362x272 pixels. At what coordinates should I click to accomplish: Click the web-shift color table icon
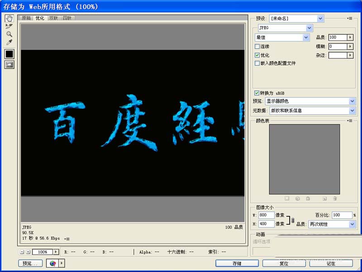tap(297, 199)
